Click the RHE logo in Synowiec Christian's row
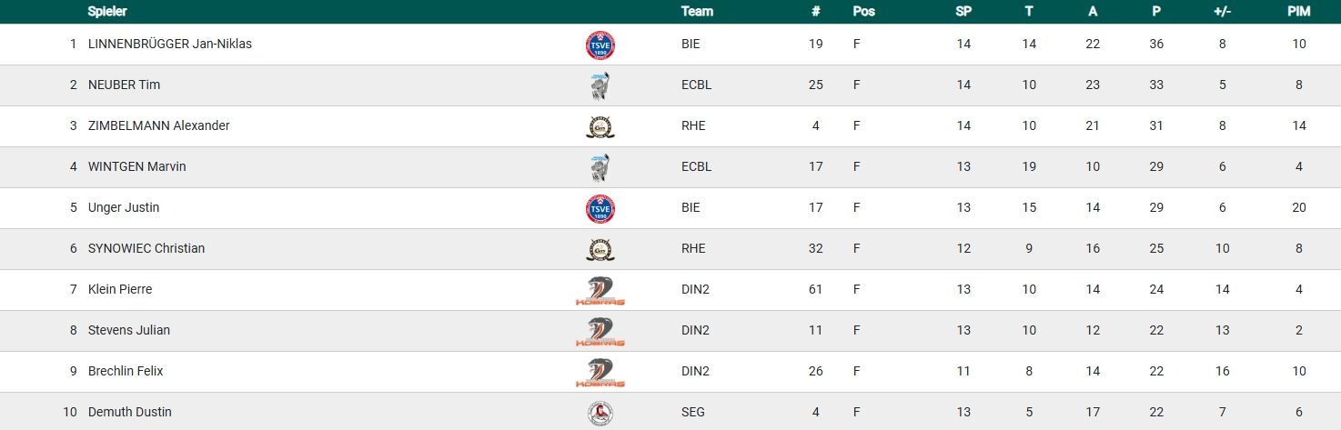The image size is (1341, 430). coord(600,249)
